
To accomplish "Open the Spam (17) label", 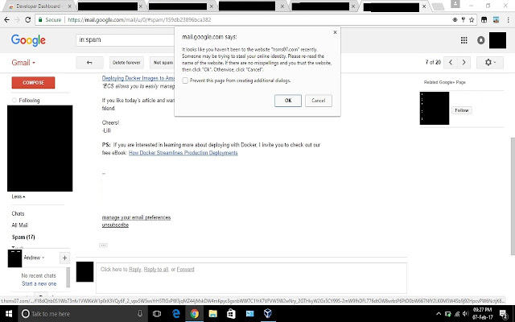I will click(x=23, y=237).
